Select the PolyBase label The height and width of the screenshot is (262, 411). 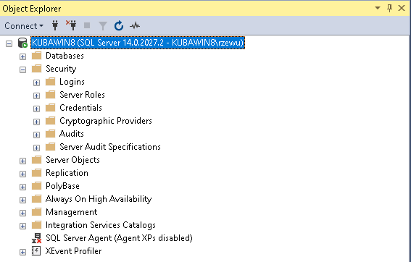point(62,186)
